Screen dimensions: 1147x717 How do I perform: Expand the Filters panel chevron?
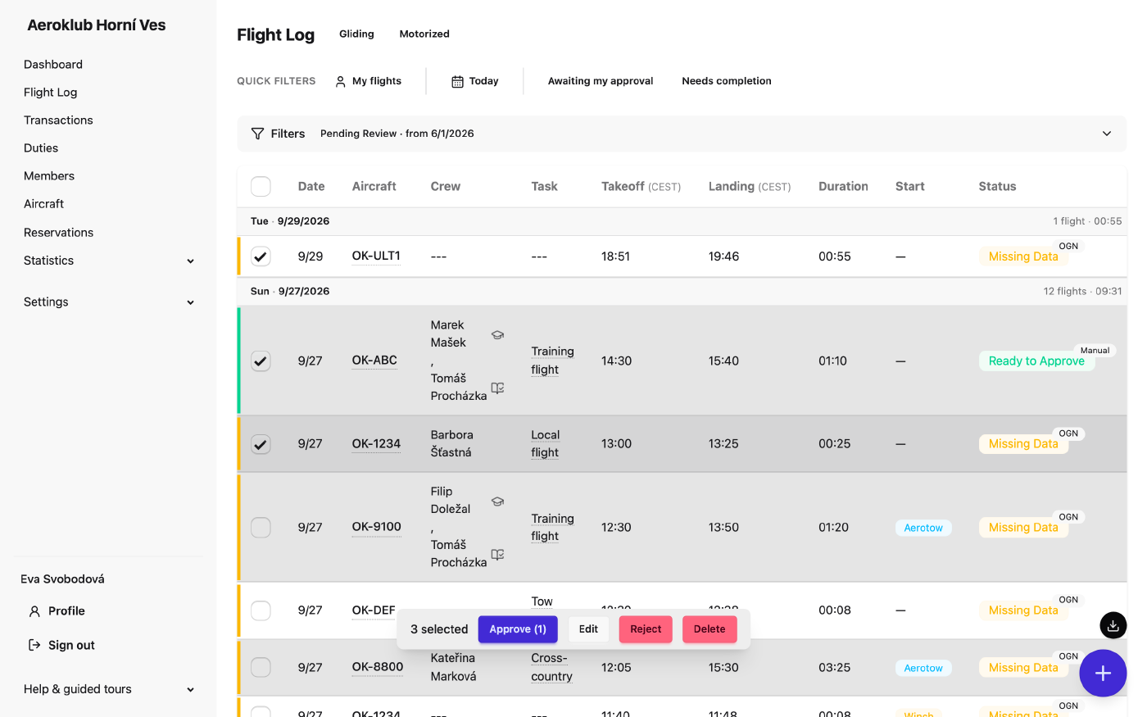click(1107, 134)
